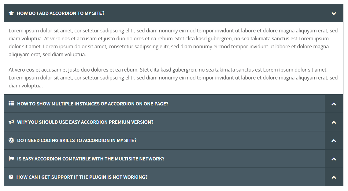The width and height of the screenshot is (348, 191).
Task: Click the megaphone icon beside premium version question
Action: (x=11, y=122)
